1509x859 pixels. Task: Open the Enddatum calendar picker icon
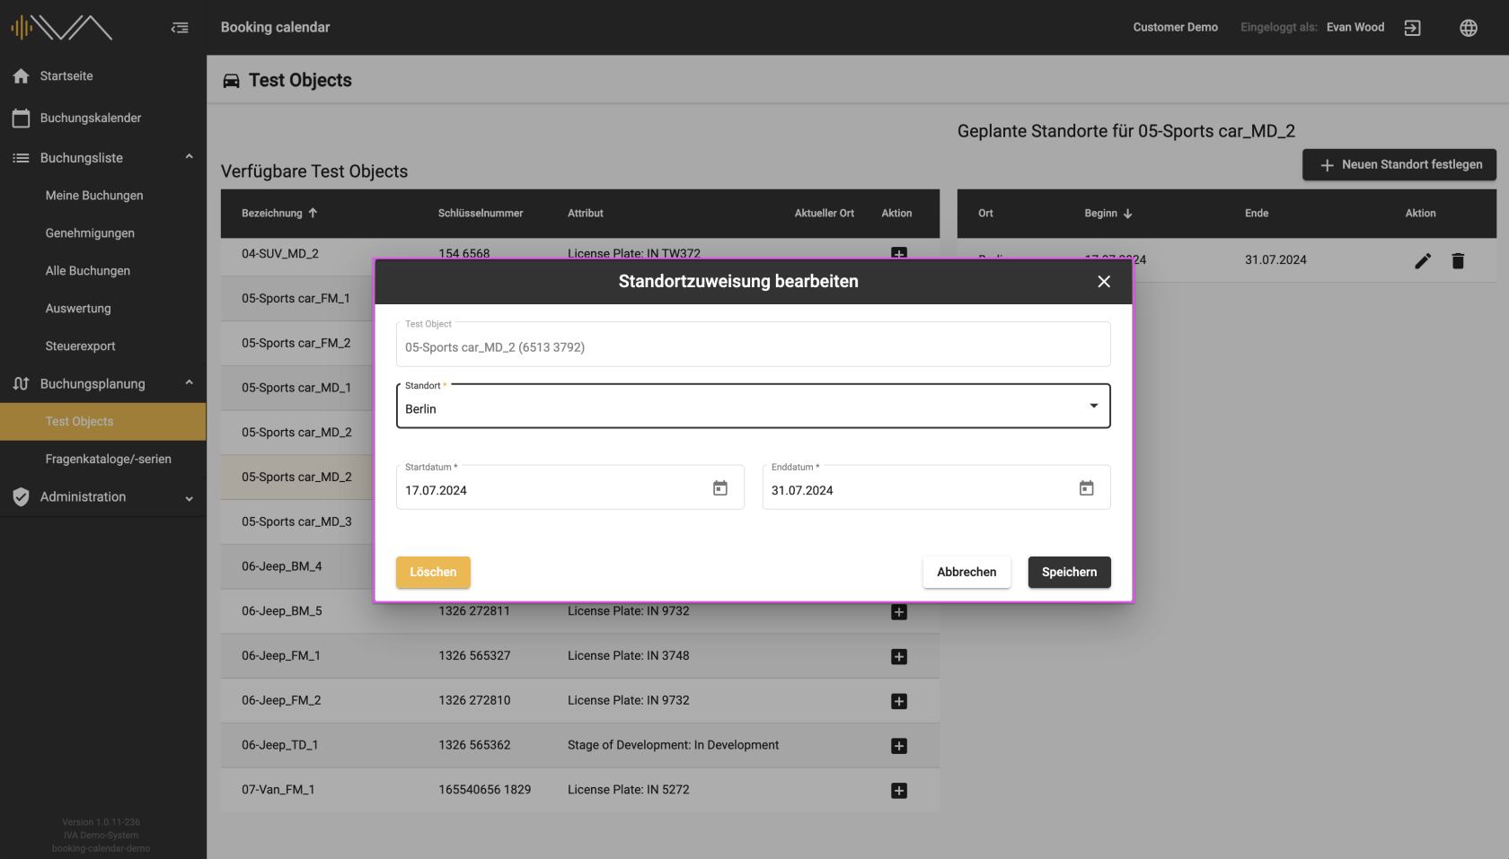(1087, 488)
